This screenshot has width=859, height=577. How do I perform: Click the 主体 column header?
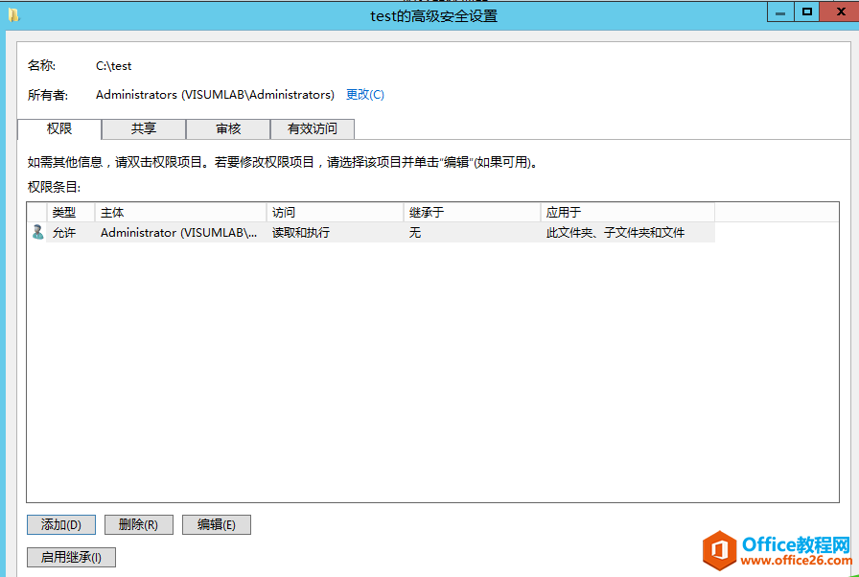(x=180, y=212)
